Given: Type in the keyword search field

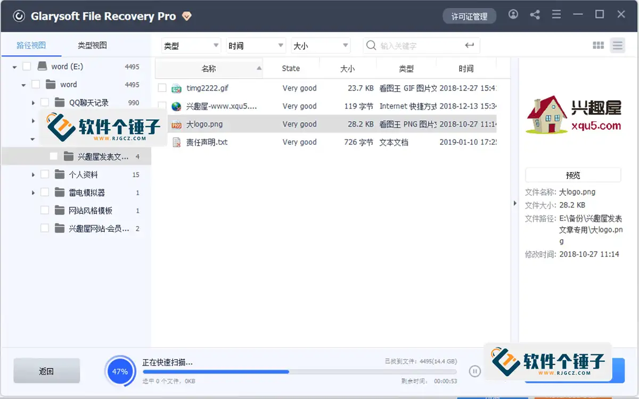Looking at the screenshot, I should pyautogui.click(x=421, y=45).
